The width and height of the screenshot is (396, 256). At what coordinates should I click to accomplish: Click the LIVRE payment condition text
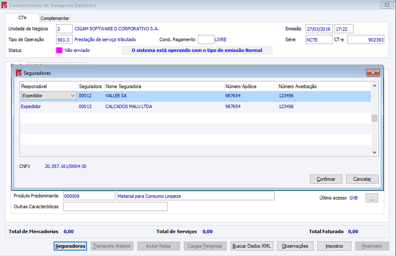[x=221, y=40]
